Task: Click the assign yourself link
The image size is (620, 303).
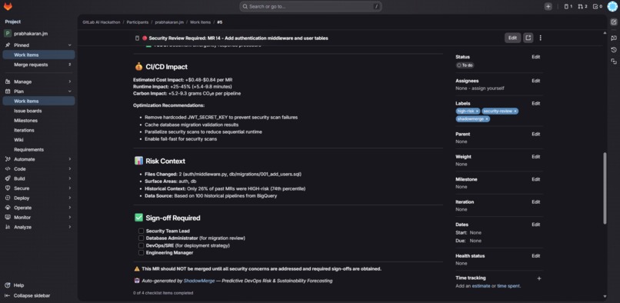Action: tap(488, 88)
